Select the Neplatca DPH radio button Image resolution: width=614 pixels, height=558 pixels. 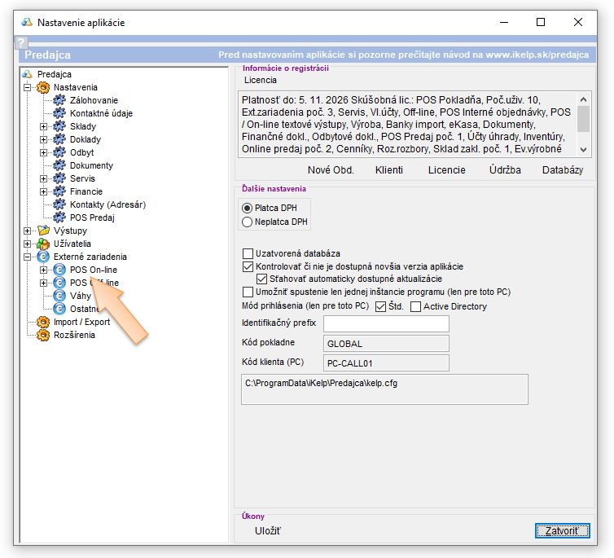tap(248, 222)
